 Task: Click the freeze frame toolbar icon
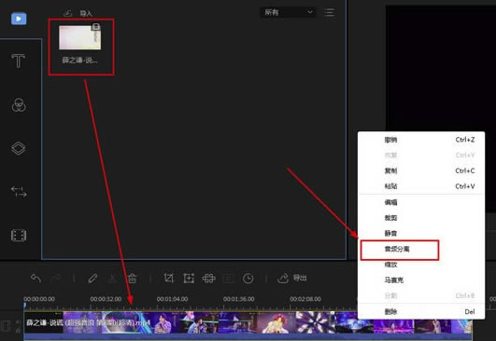coord(229,279)
